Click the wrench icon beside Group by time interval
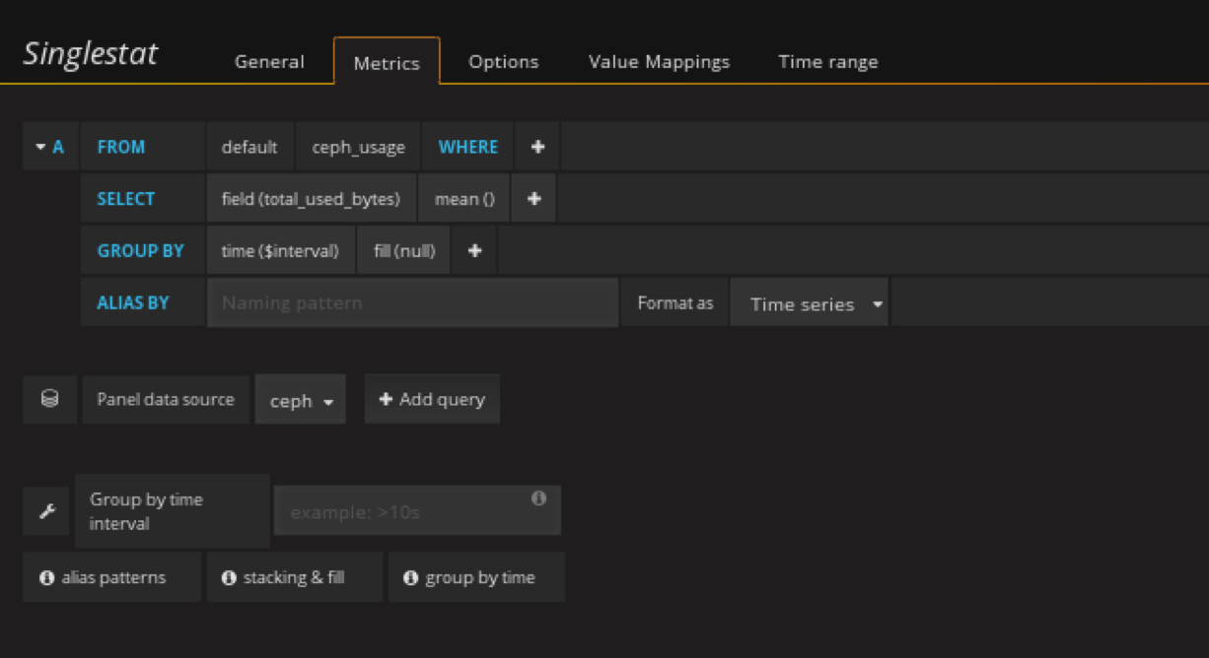Viewport: 1209px width, 658px height. 46,511
